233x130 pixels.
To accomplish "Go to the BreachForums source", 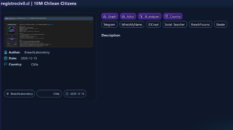I will (200, 24).
